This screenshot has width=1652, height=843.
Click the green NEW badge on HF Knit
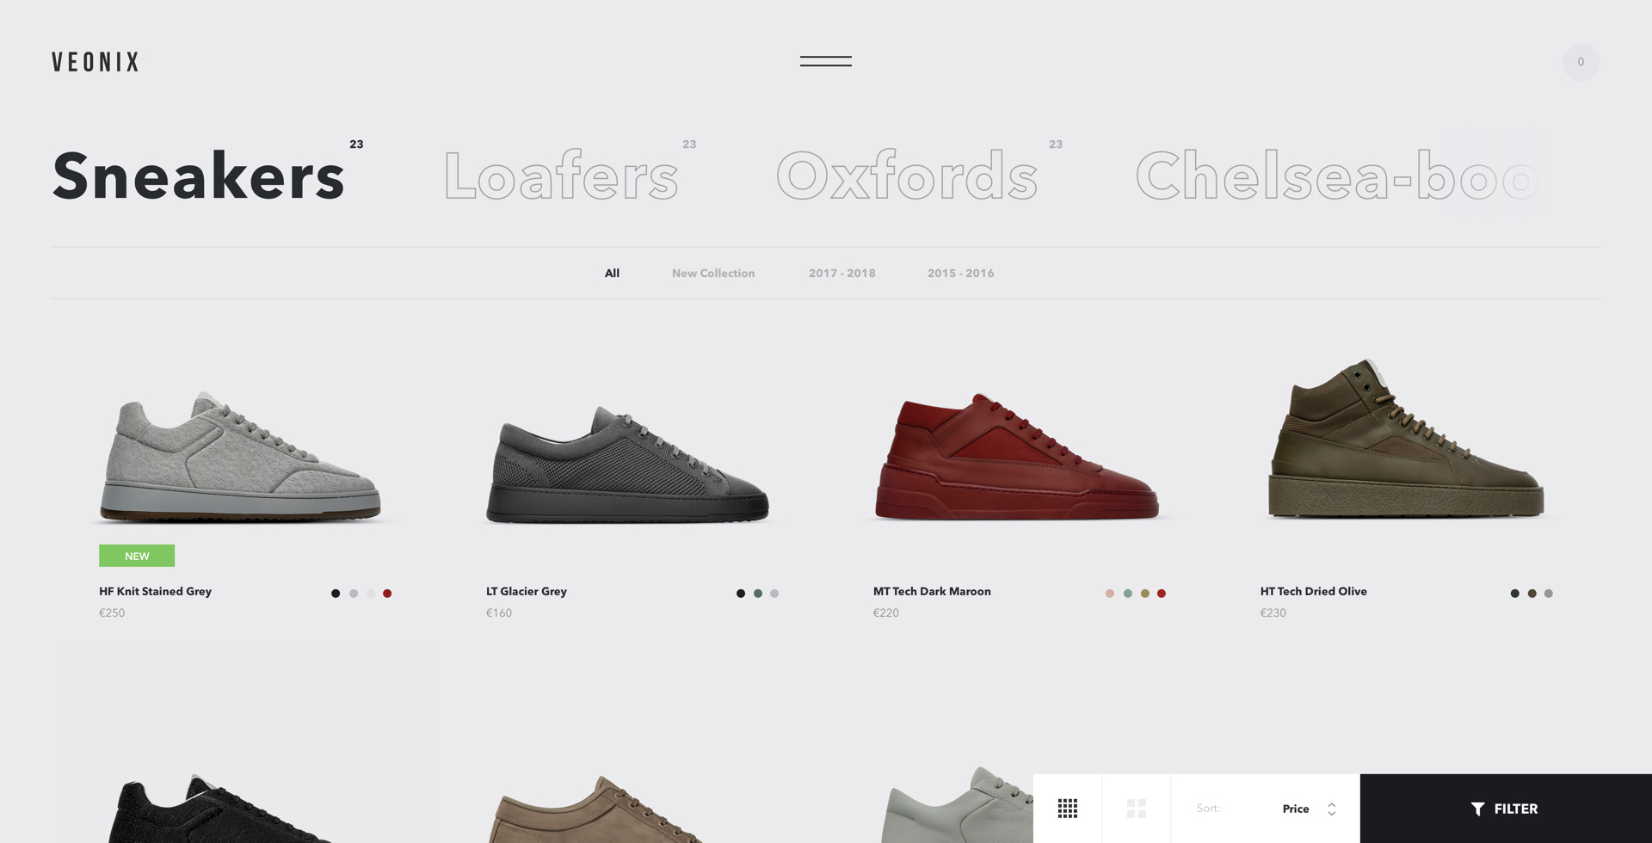coord(137,556)
